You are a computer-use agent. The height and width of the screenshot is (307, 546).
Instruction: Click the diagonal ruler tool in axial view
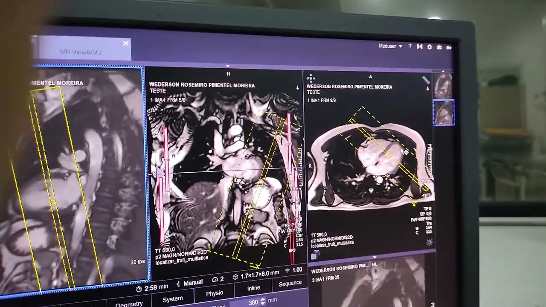[425, 80]
